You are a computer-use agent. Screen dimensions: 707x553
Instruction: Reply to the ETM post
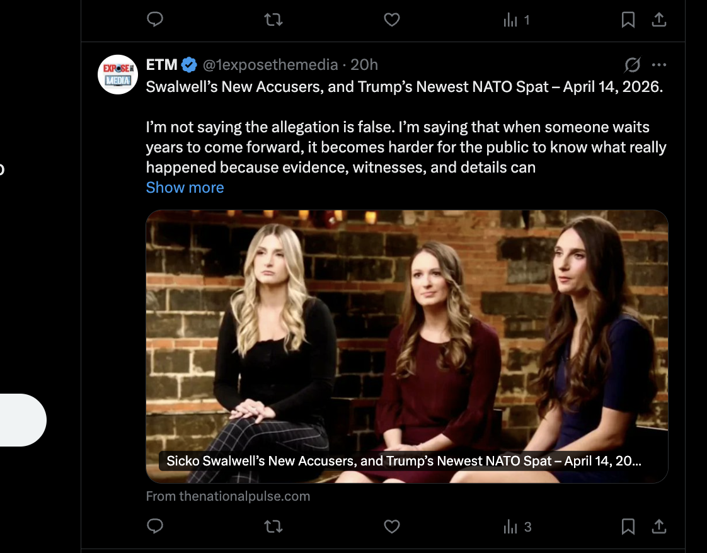(x=155, y=527)
